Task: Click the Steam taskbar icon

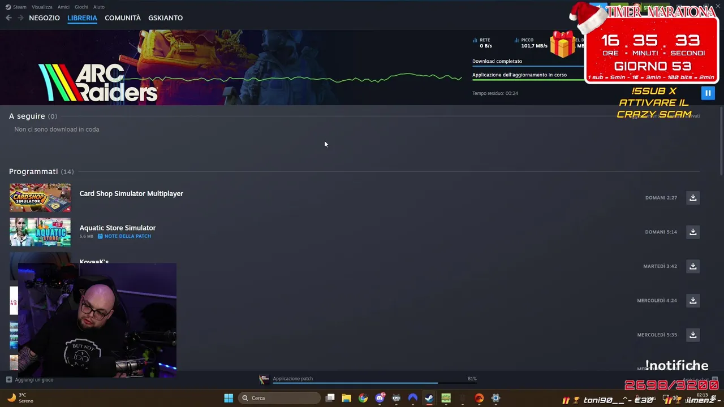Action: [429, 398]
